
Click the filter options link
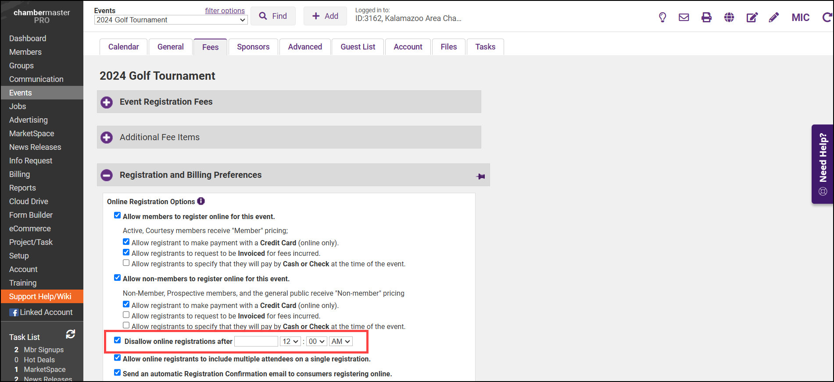pos(225,11)
